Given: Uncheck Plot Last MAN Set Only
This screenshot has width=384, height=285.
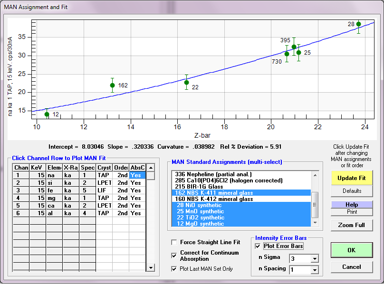Looking at the screenshot, I should coord(174,269).
